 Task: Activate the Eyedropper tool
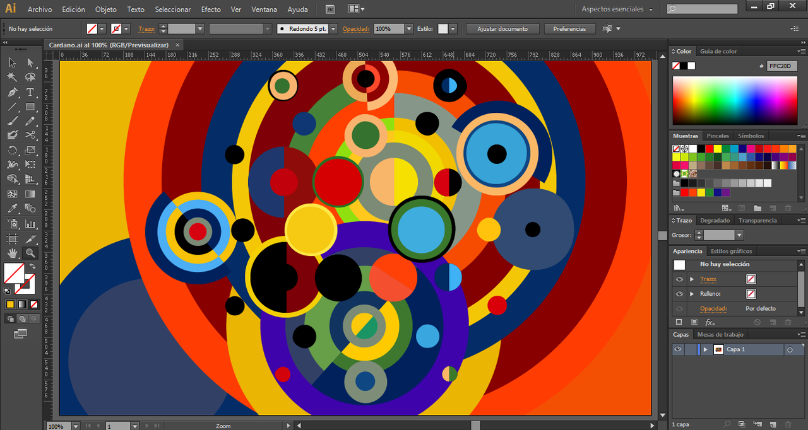12,209
